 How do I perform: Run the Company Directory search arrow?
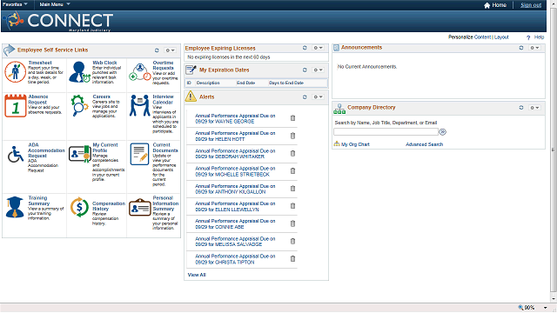click(x=443, y=132)
